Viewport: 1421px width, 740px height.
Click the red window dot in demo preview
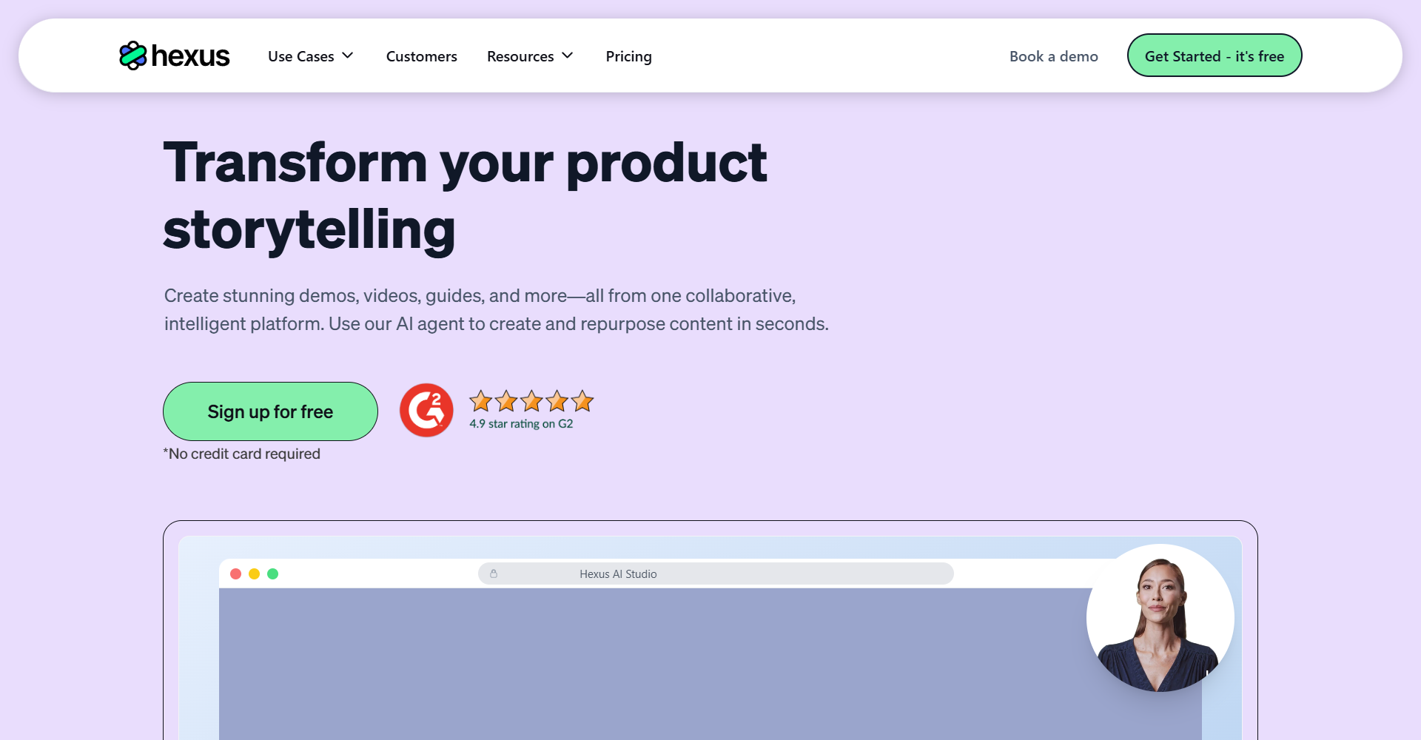pyautogui.click(x=236, y=573)
